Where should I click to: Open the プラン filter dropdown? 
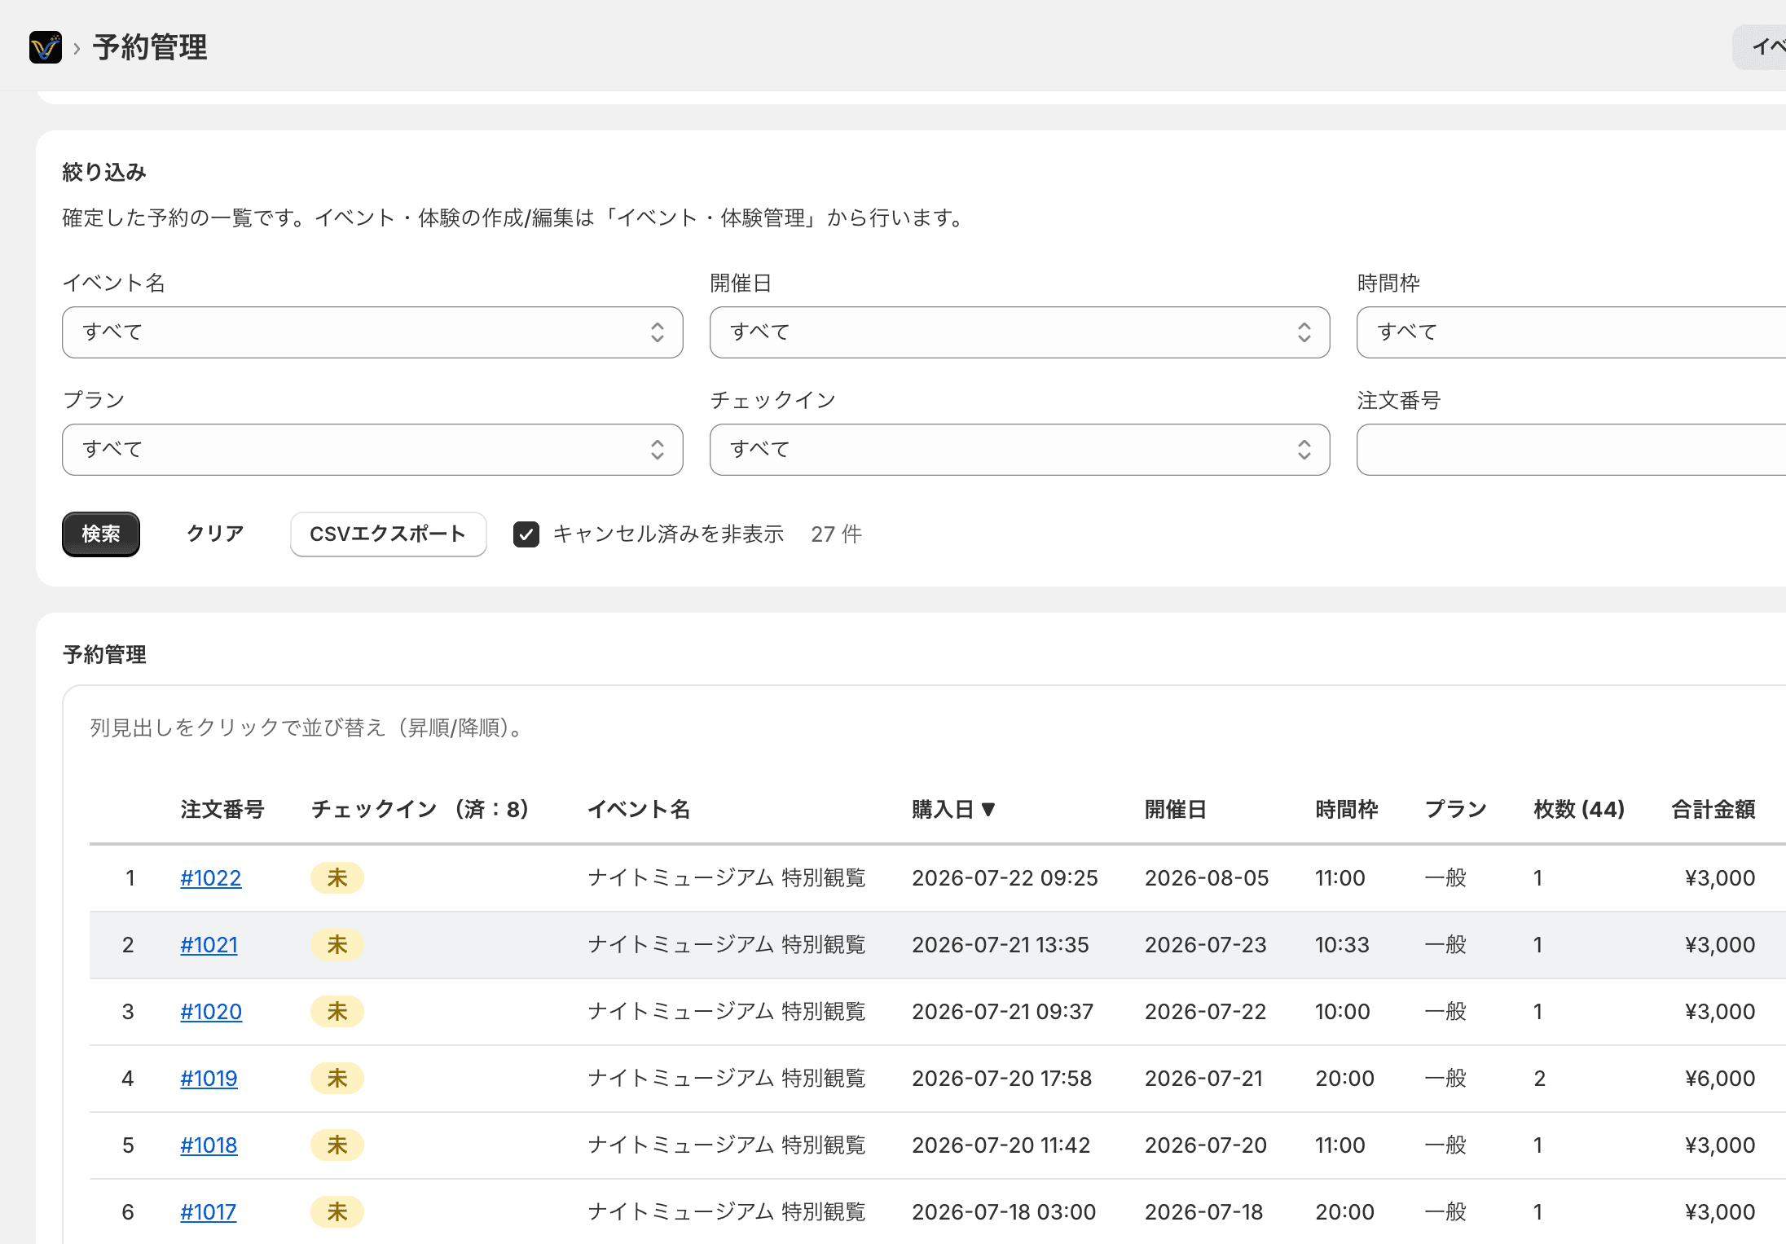click(x=372, y=450)
